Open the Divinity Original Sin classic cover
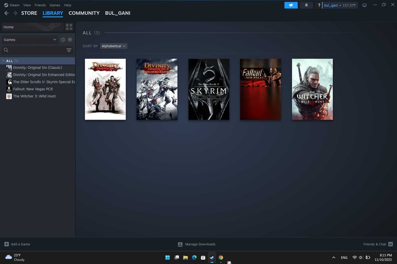This screenshot has width=397, height=264. coord(105,89)
